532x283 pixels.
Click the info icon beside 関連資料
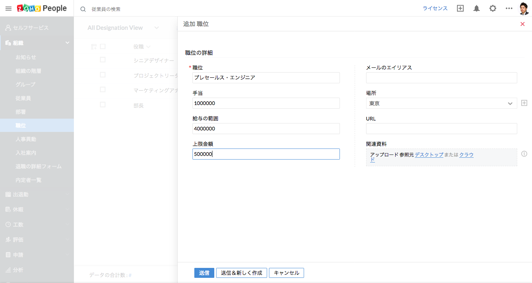click(524, 154)
